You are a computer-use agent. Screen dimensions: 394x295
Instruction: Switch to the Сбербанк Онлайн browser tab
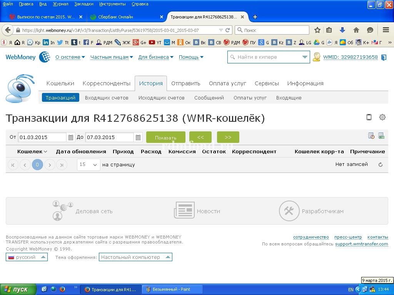tap(126, 17)
